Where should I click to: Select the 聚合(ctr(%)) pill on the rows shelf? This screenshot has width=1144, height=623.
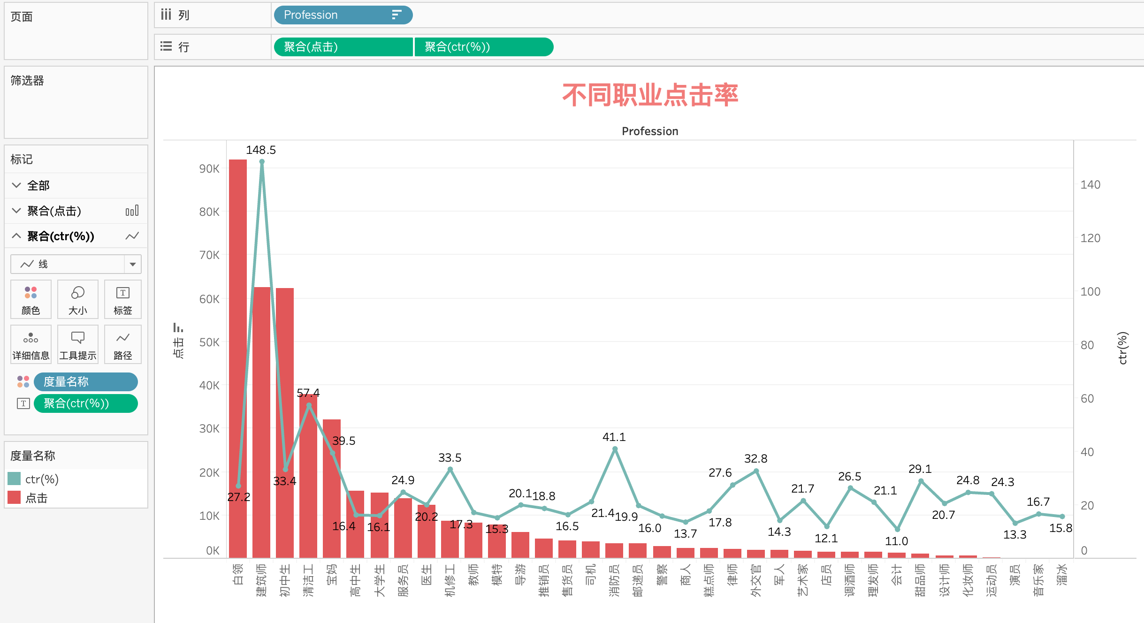(x=484, y=47)
